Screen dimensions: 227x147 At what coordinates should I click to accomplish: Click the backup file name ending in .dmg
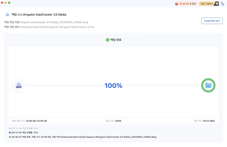pyautogui.click(x=54, y=22)
